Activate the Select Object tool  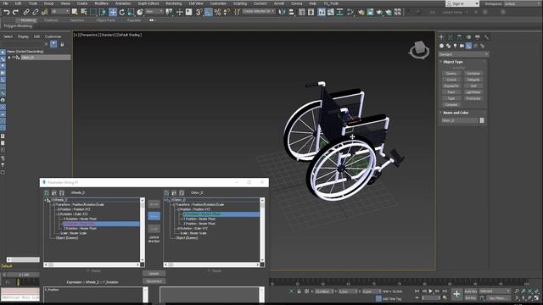click(75, 12)
